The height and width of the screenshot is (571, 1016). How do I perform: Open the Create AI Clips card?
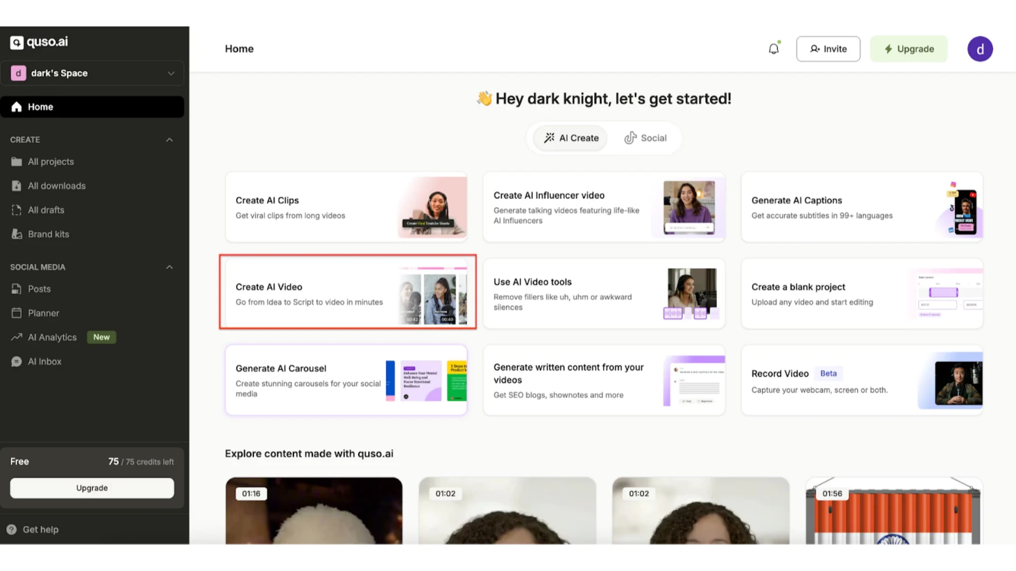pos(346,207)
